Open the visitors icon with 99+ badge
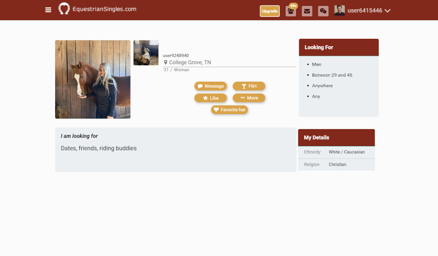 (291, 11)
